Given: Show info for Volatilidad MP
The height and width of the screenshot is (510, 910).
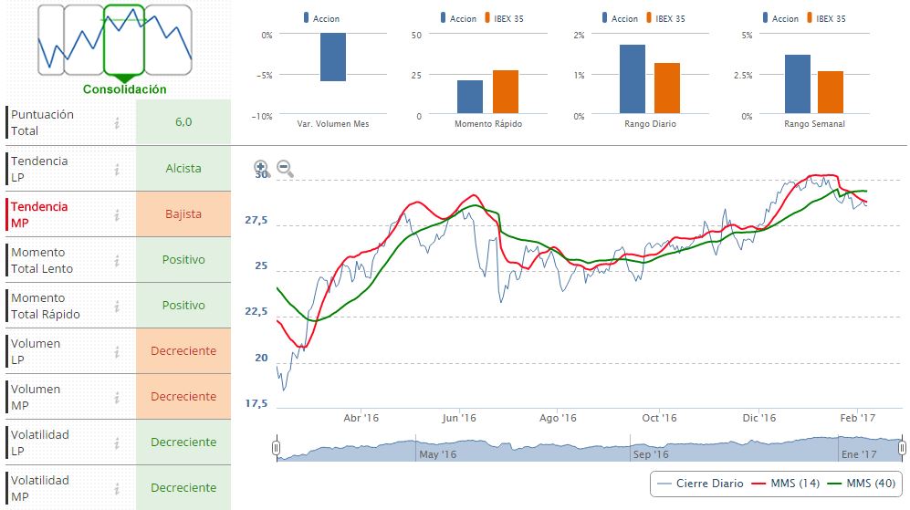Looking at the screenshot, I should (x=117, y=488).
